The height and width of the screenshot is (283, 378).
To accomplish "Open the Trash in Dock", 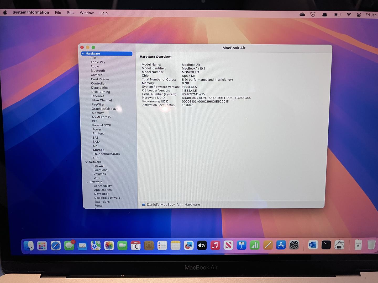I will 371,244.
